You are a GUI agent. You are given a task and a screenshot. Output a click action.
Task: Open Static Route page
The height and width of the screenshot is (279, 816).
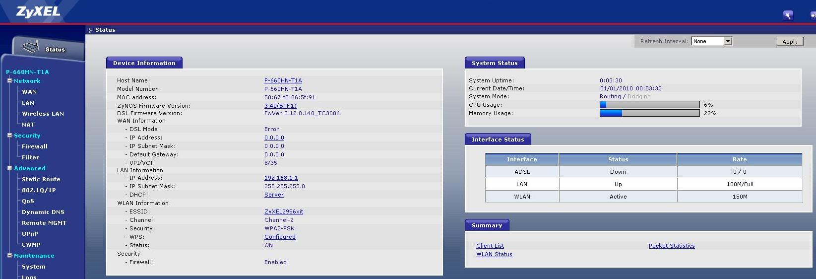[x=41, y=179]
